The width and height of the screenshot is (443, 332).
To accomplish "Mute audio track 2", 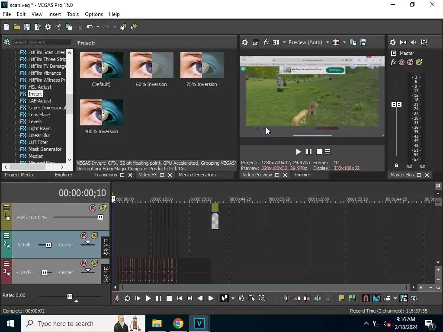I will pos(84,236).
